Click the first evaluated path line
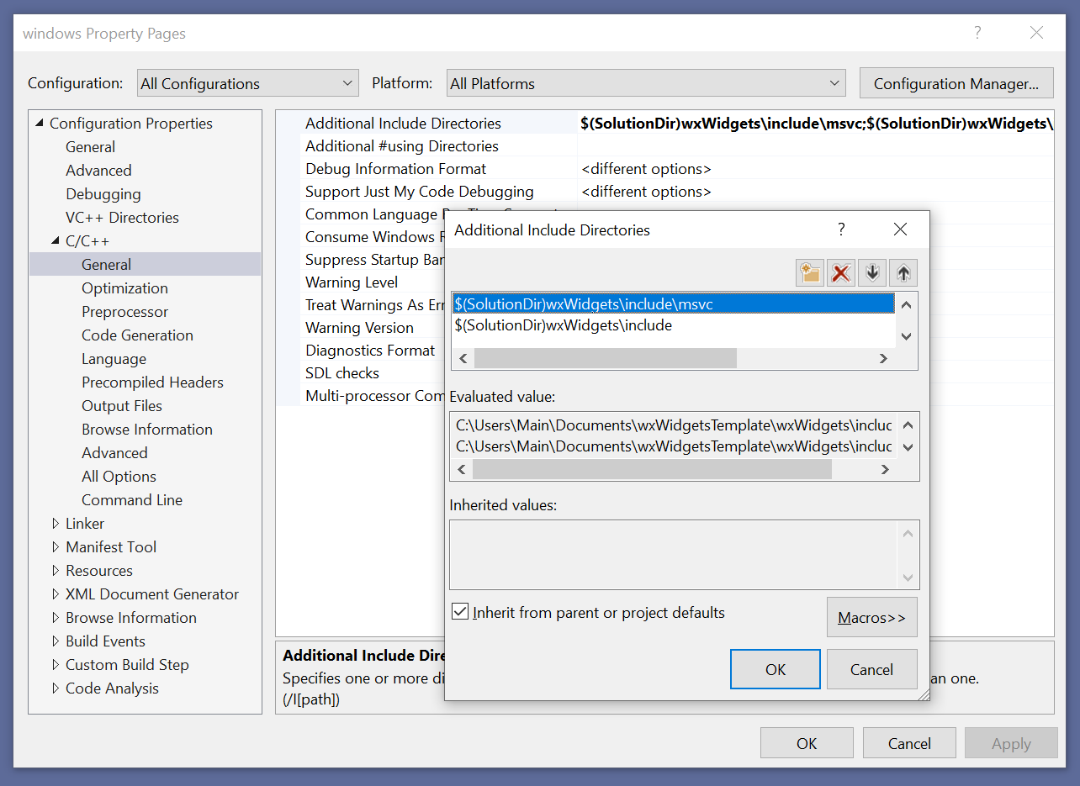This screenshot has width=1080, height=786. point(674,425)
